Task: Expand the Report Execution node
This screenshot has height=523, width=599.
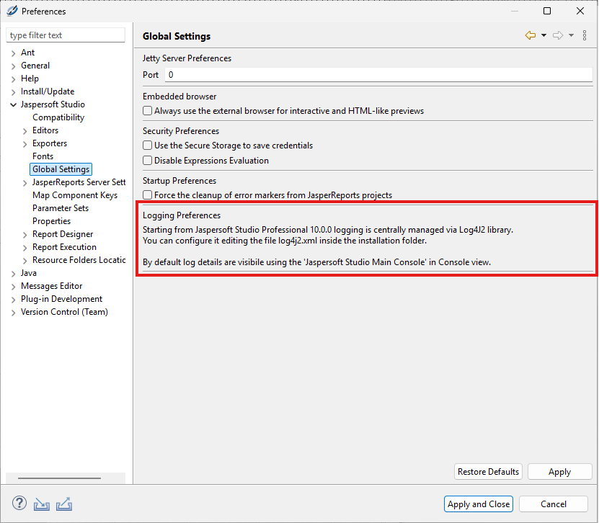Action: [25, 248]
